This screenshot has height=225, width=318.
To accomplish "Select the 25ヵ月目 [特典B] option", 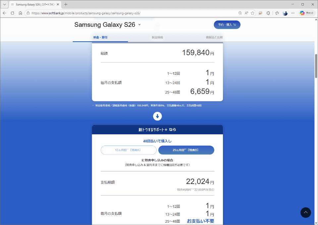I will pos(186,150).
